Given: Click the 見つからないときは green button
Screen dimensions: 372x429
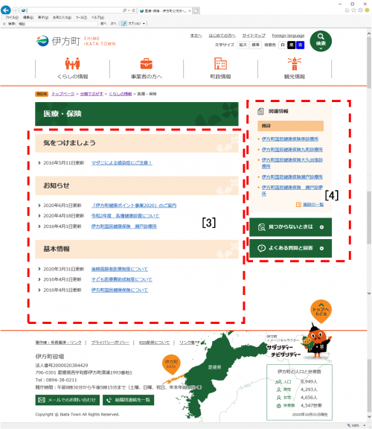Looking at the screenshot, I should coord(291,227).
